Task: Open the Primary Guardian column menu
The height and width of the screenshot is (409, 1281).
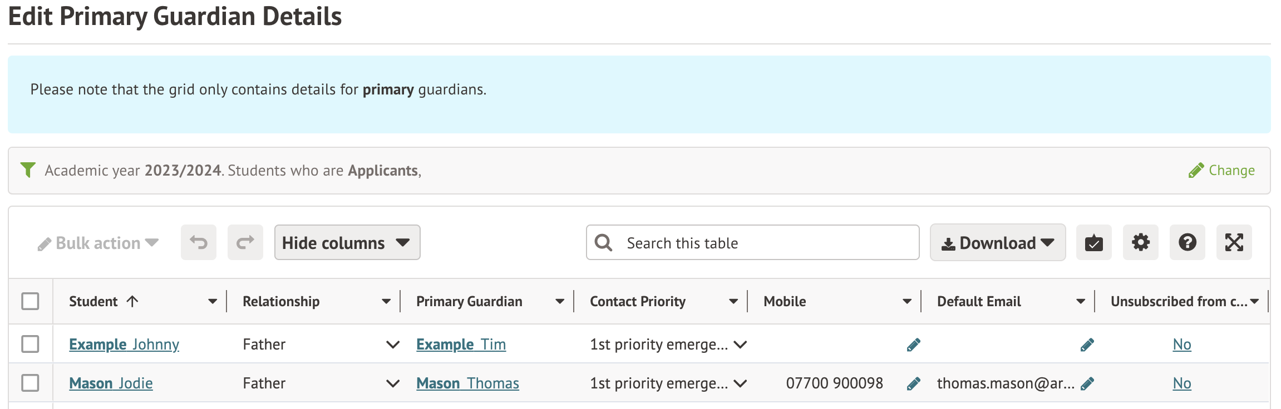Action: point(559,301)
